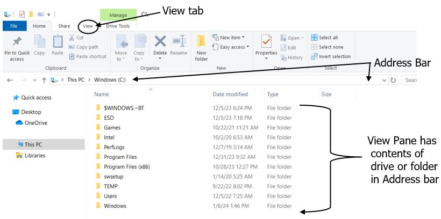441x219 pixels.
Task: Open Properties with the checkmark icon
Action: tap(266, 42)
